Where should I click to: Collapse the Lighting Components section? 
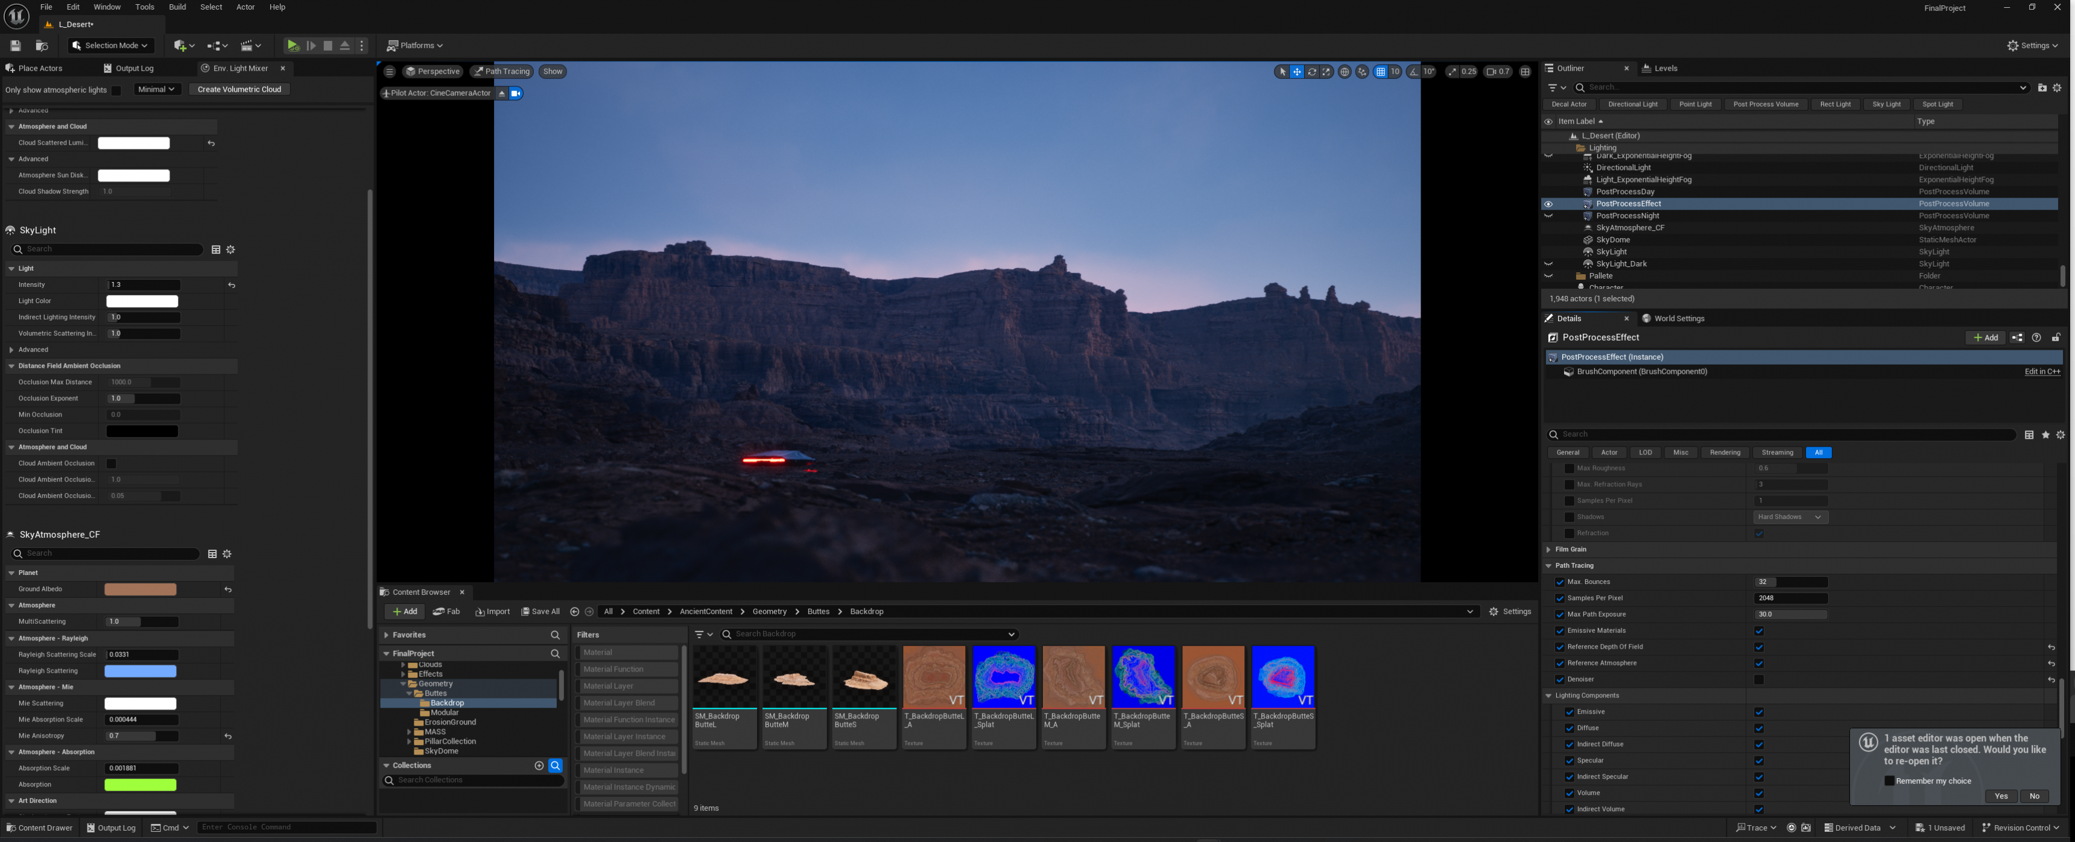coord(1547,696)
